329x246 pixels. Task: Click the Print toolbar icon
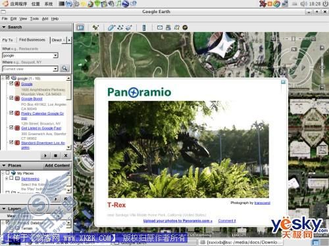(168, 28)
